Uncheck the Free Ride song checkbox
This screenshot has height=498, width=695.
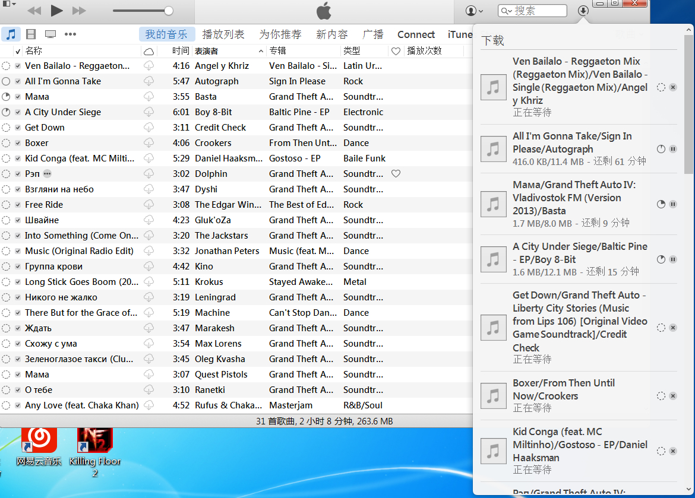[x=18, y=205]
